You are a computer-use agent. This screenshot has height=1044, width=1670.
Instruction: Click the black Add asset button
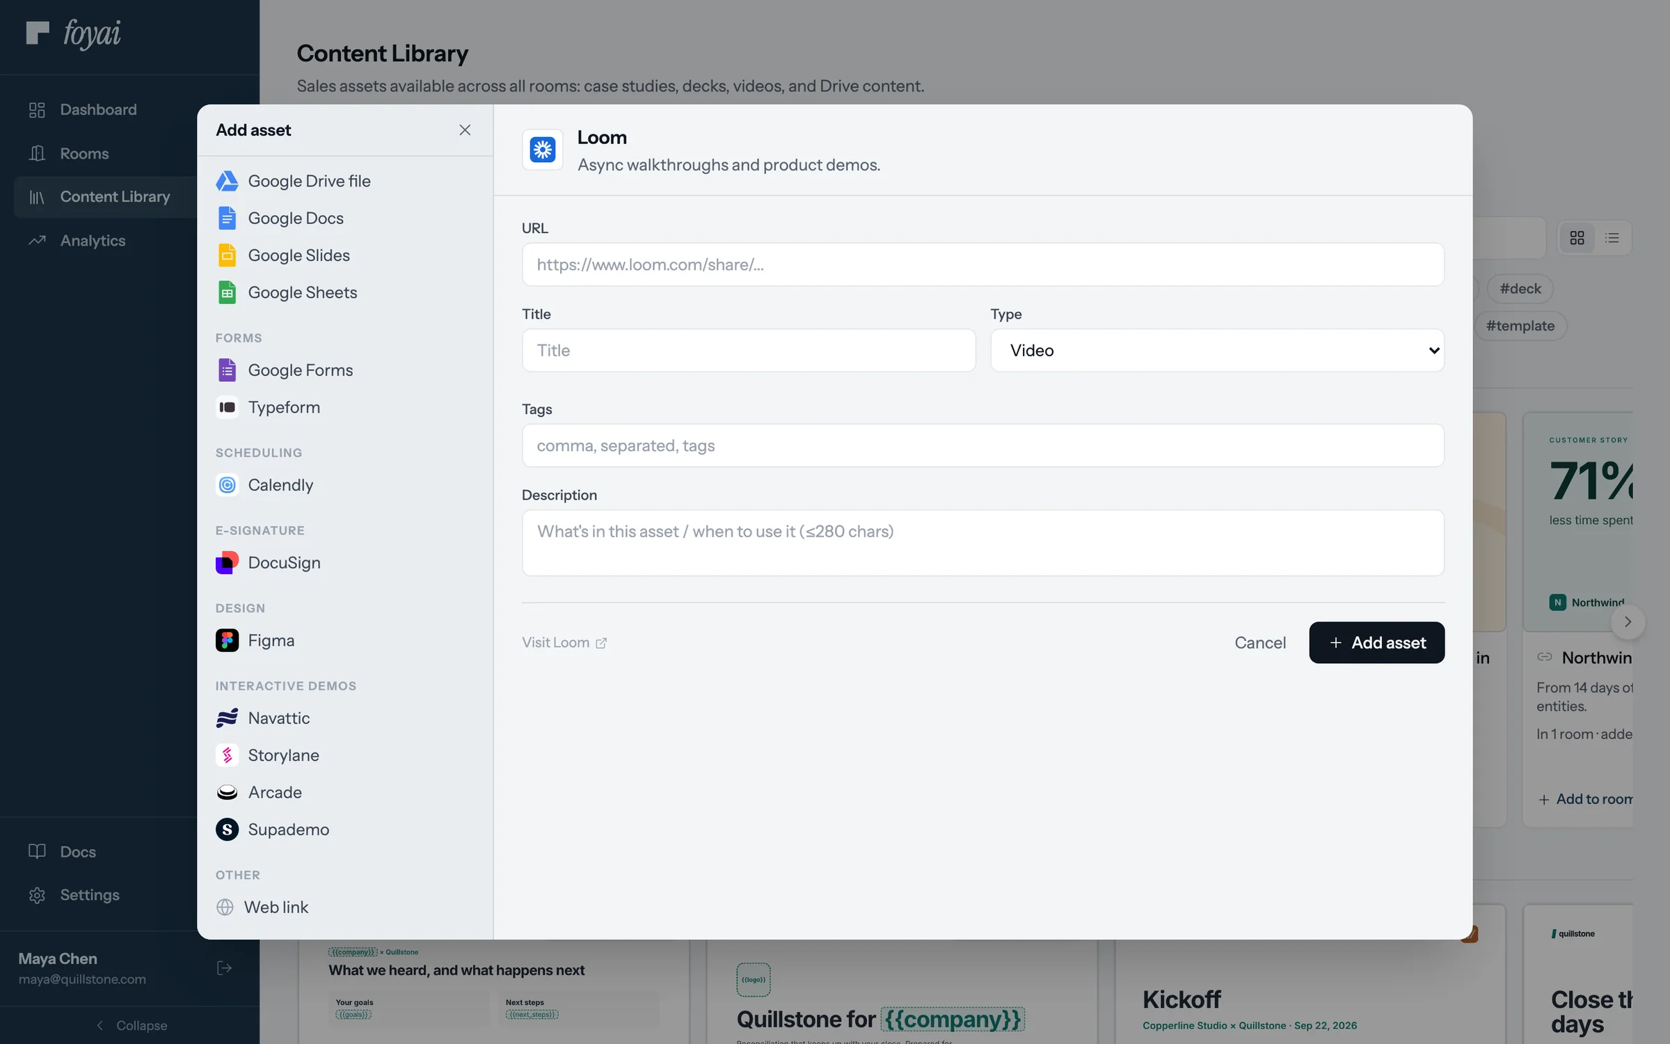click(x=1376, y=642)
